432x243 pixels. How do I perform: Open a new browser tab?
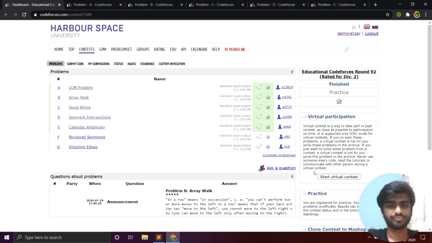[x=375, y=5]
